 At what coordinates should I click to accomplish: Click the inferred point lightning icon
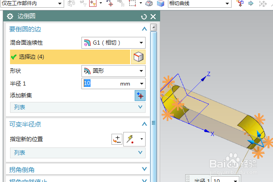pos(130,139)
